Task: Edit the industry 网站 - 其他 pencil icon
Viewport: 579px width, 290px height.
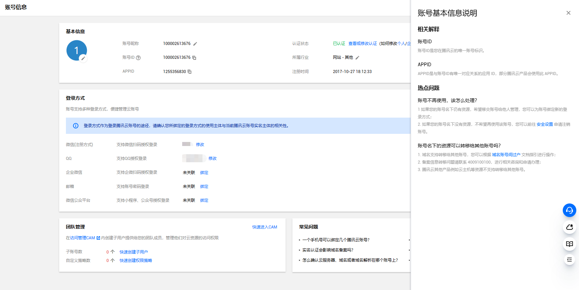Action: (x=357, y=58)
